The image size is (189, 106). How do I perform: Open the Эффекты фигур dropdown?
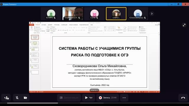pos(133,31)
